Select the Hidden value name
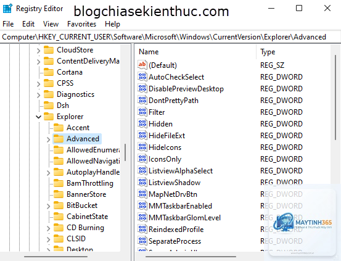This screenshot has height=261, width=341. (160, 124)
